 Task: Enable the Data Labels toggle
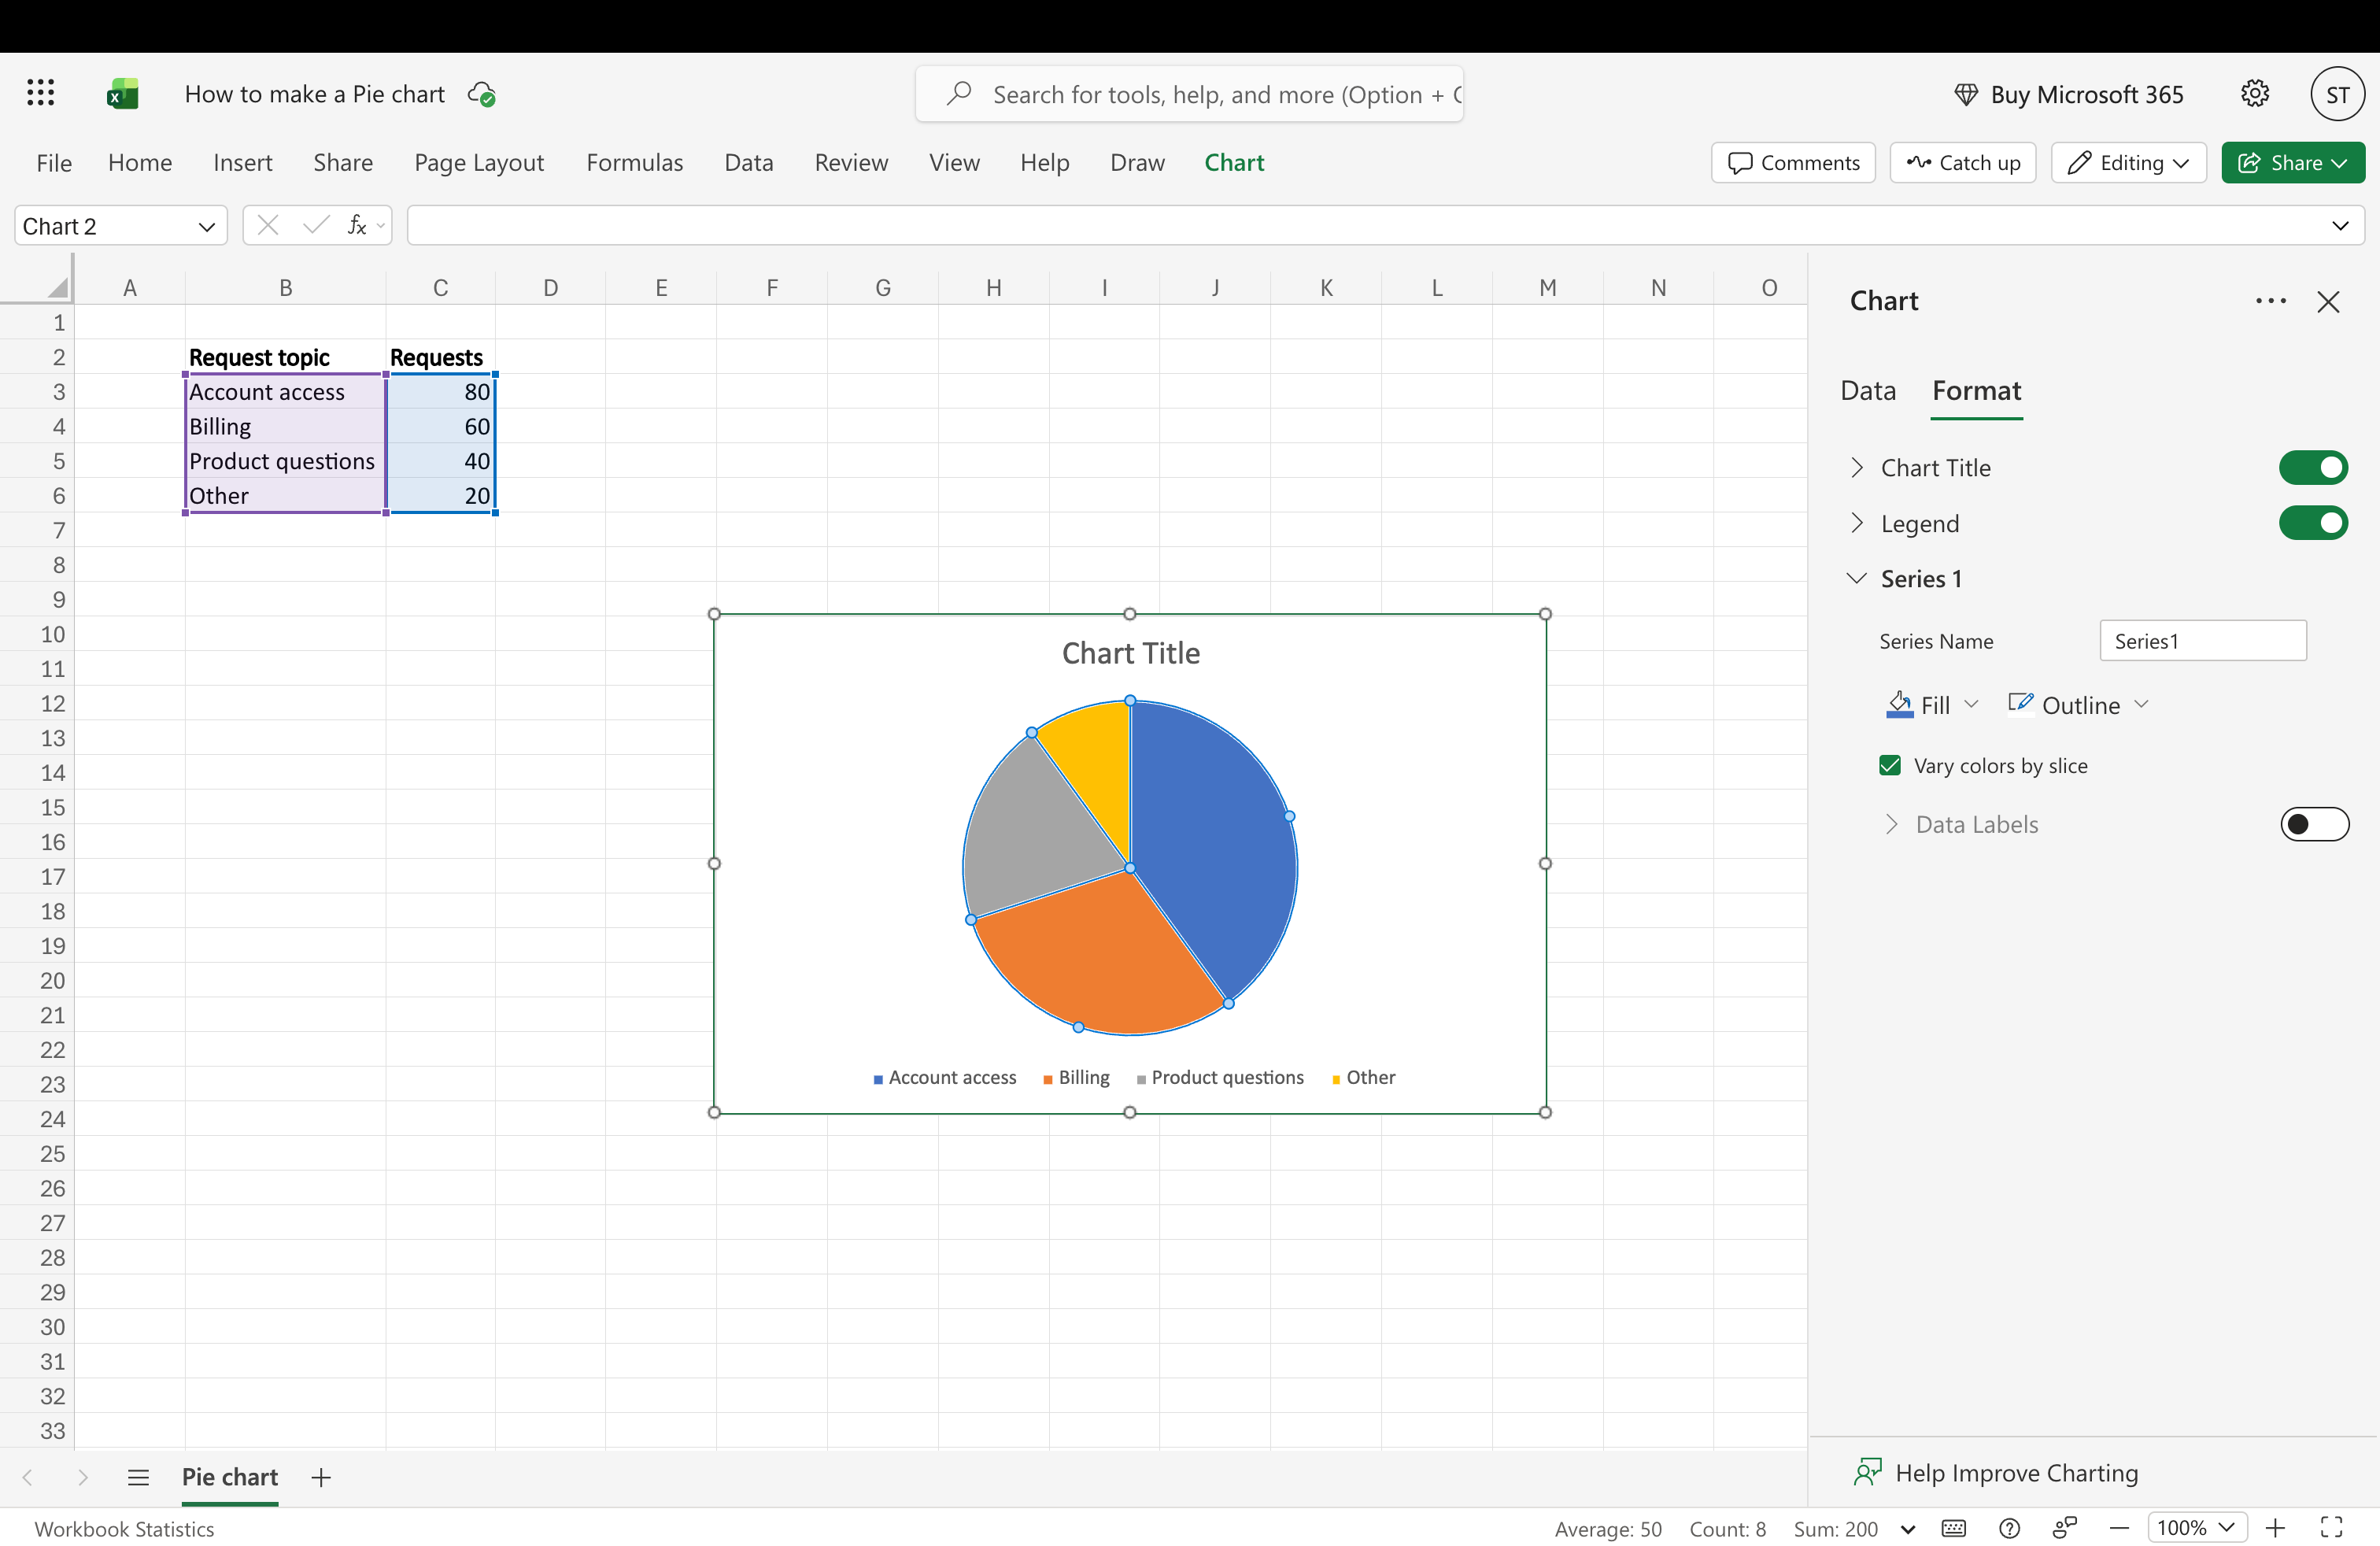click(2314, 824)
